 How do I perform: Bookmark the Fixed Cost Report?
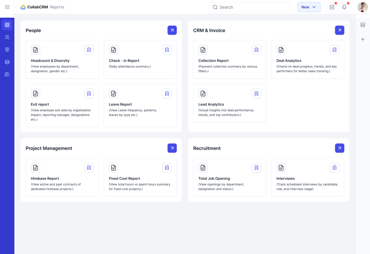tap(167, 168)
